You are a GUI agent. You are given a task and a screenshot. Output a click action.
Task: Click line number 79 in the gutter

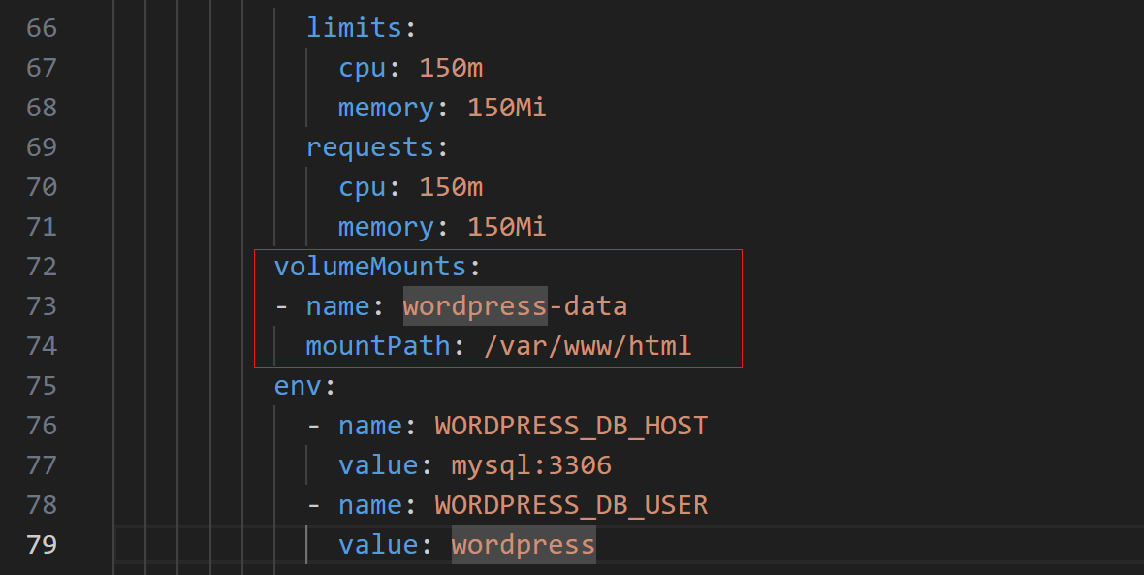[42, 545]
